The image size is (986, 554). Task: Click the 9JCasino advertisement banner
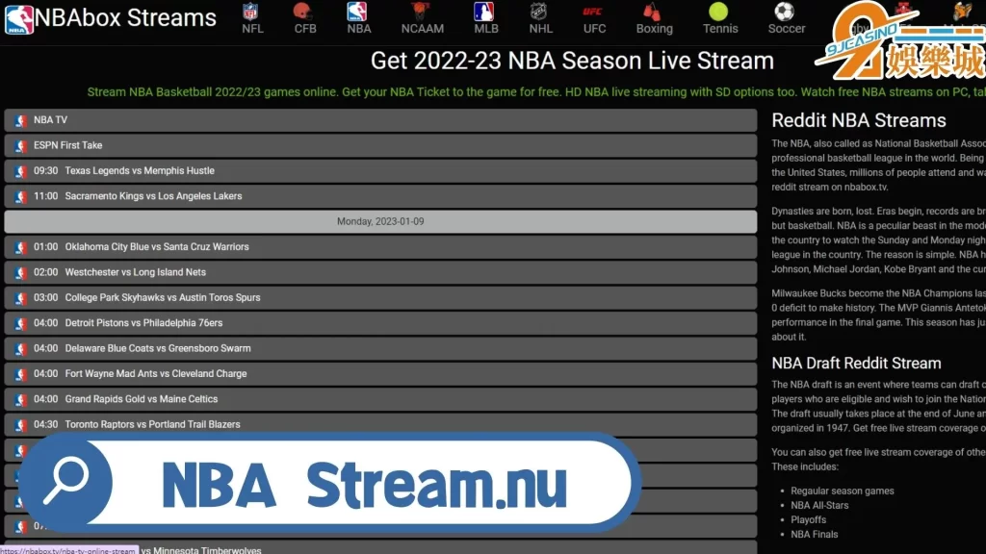pos(900,43)
